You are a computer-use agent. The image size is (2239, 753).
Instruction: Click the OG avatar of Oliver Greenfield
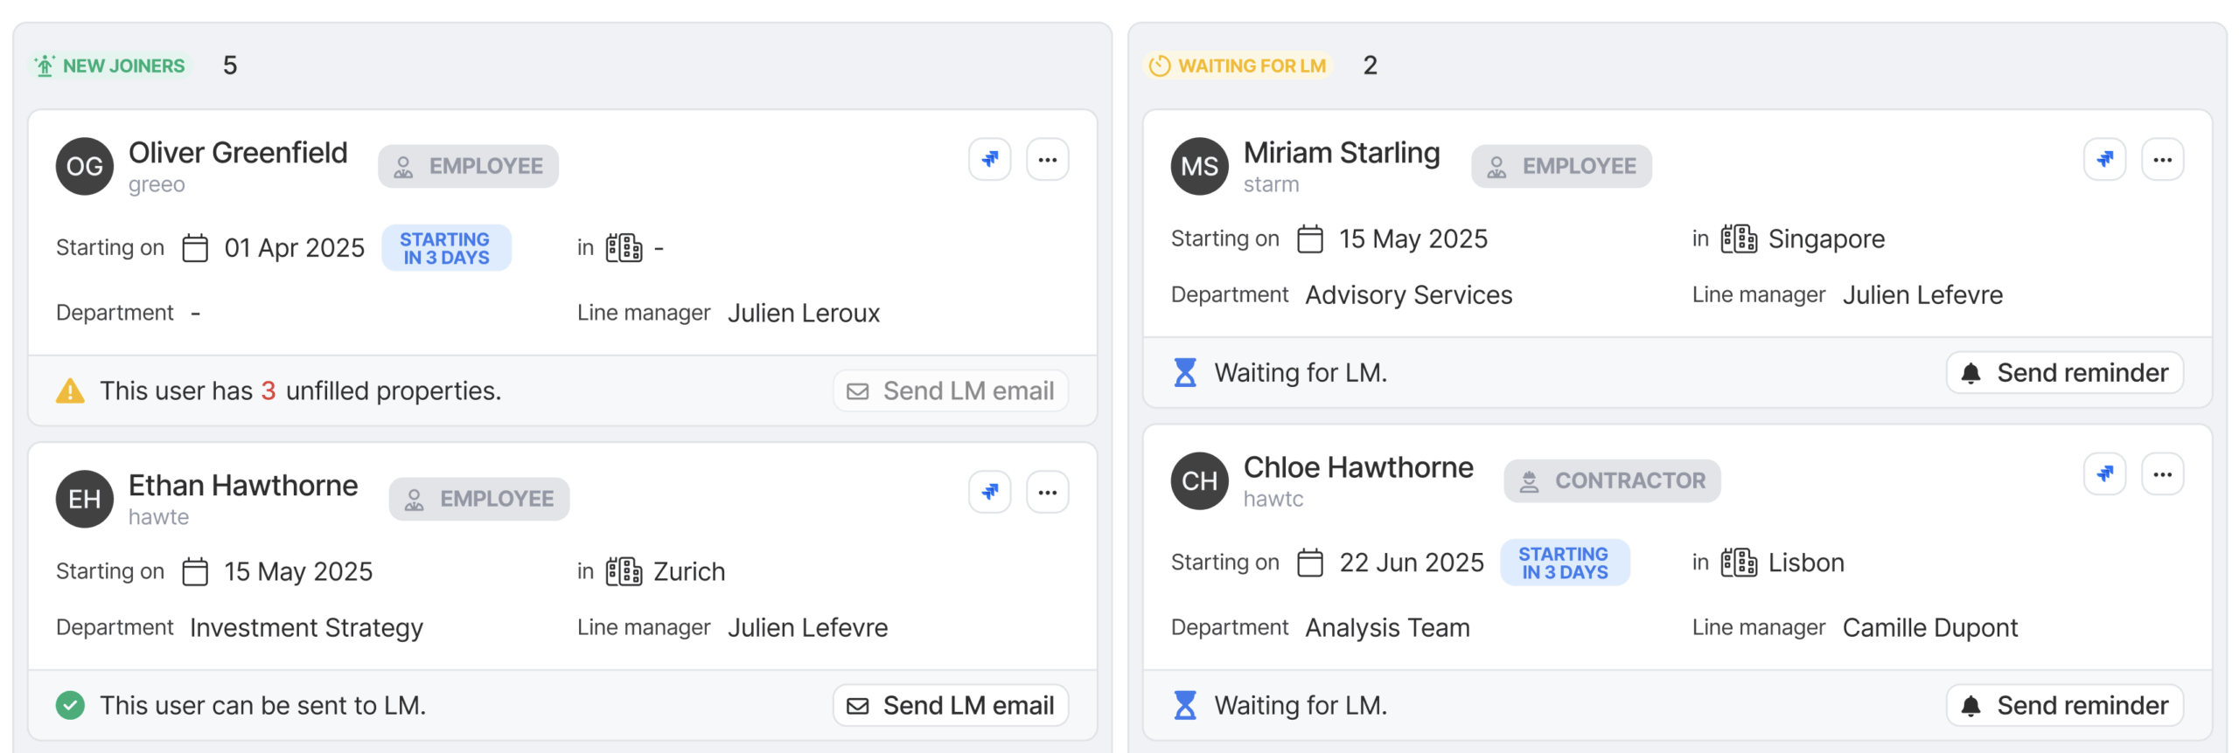point(85,166)
